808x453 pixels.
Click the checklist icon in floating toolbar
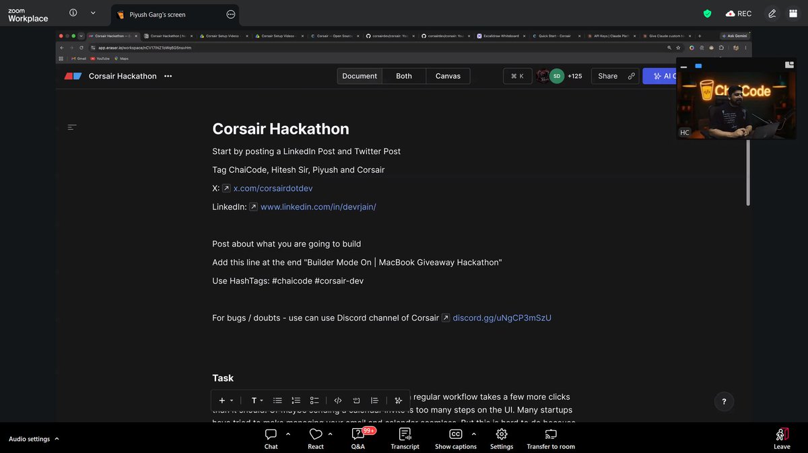coord(314,400)
